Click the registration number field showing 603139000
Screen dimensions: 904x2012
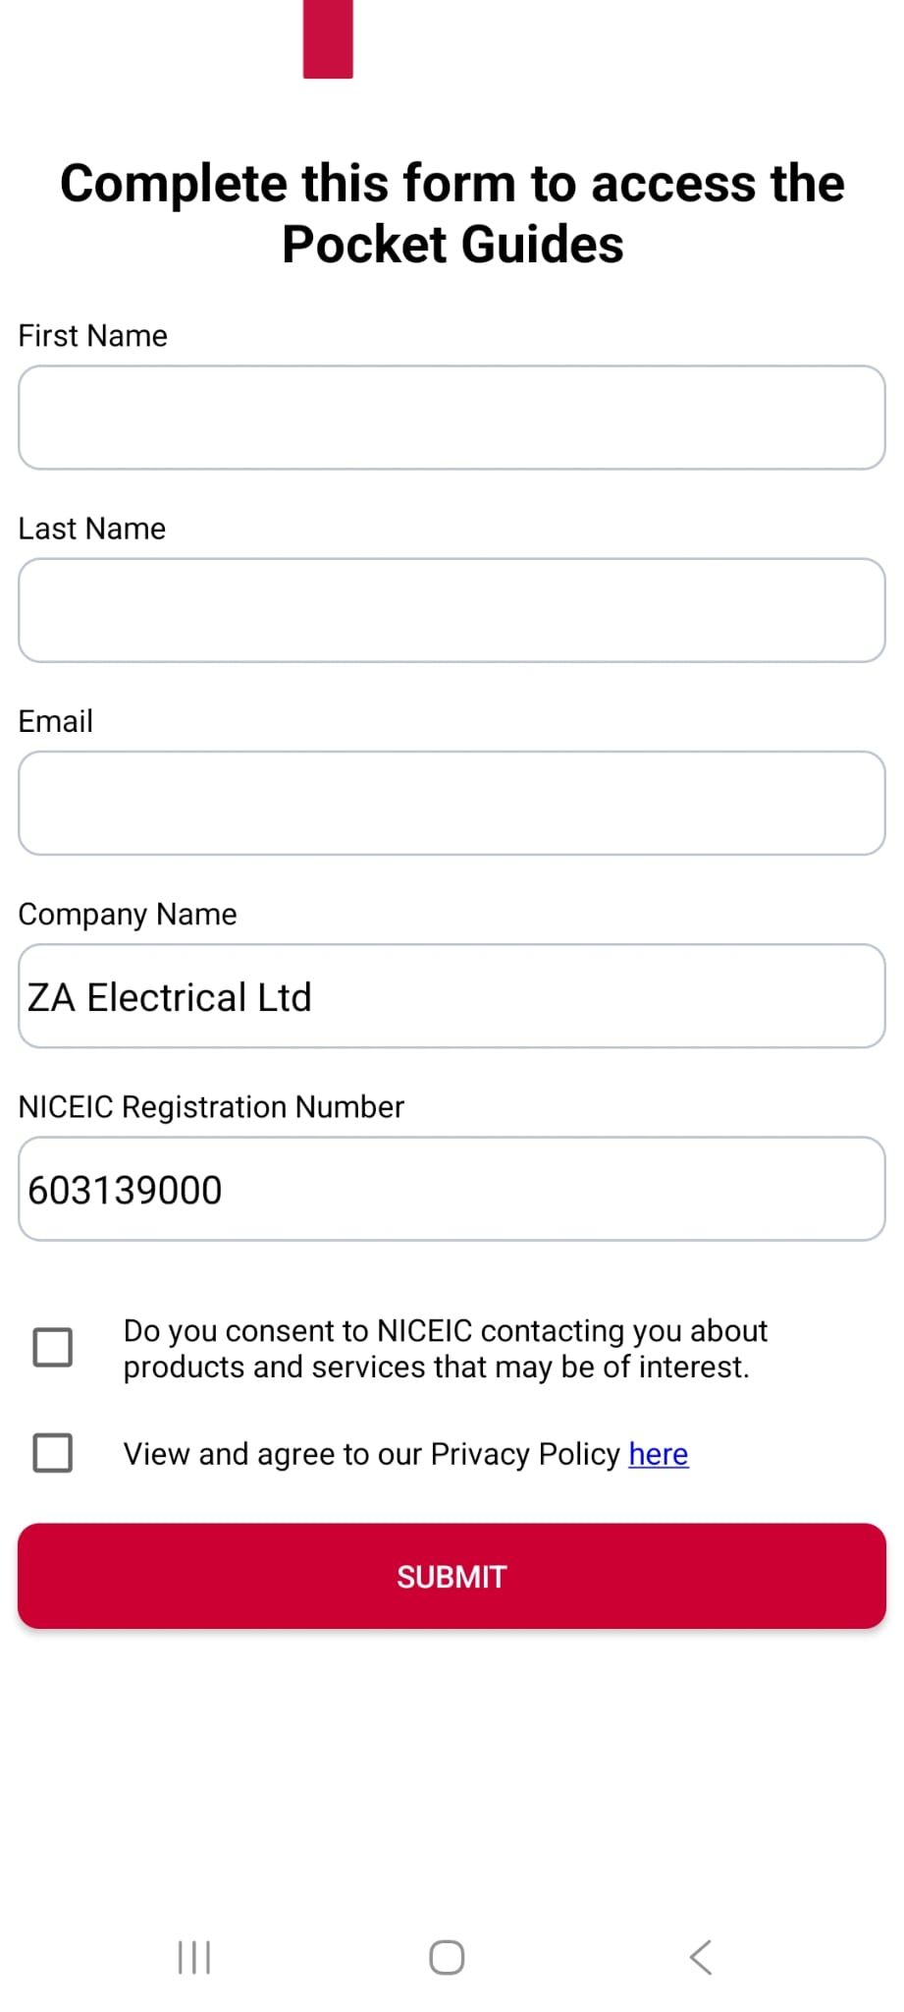[x=452, y=1189]
